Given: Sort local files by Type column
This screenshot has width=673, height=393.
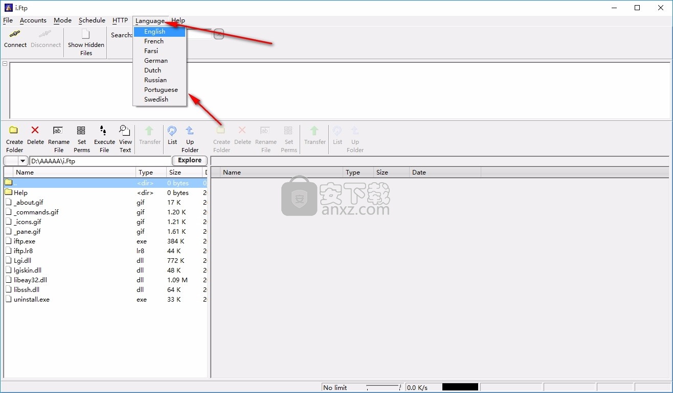Looking at the screenshot, I should [x=151, y=173].
